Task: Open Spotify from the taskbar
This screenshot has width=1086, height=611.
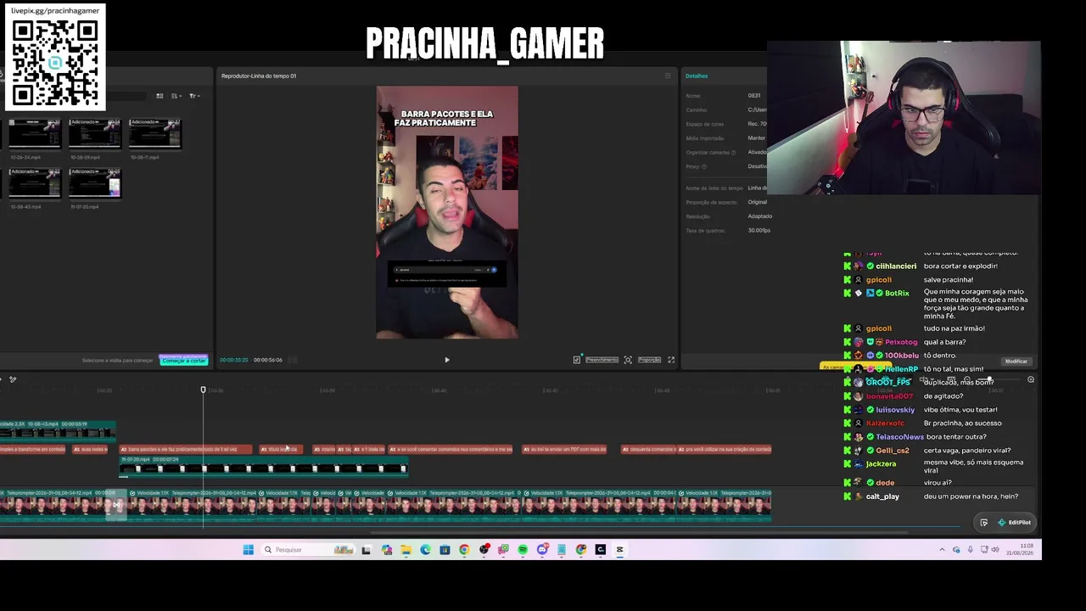Action: (523, 550)
